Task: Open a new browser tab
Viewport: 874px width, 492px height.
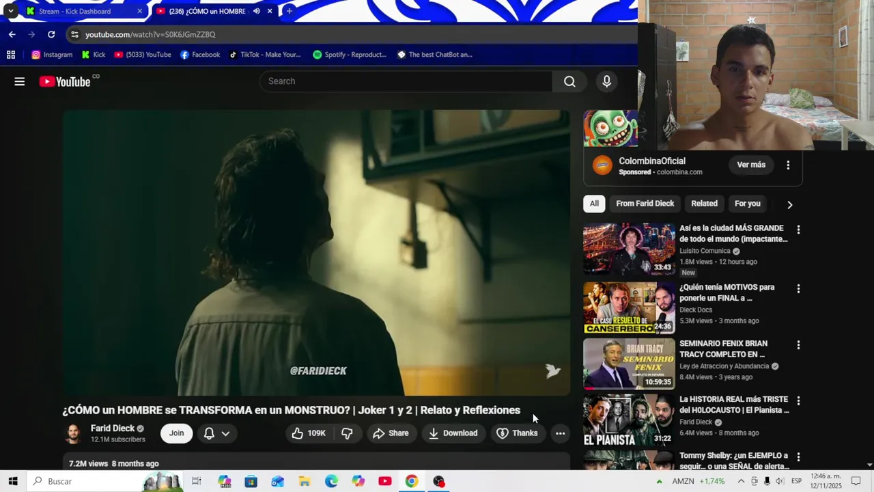Action: (x=289, y=11)
